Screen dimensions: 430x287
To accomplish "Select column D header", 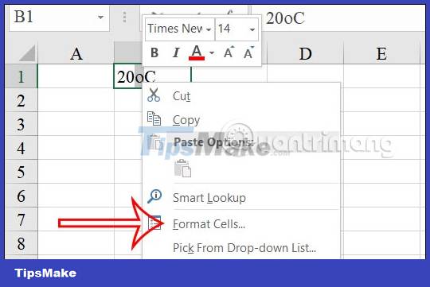I will point(305,52).
